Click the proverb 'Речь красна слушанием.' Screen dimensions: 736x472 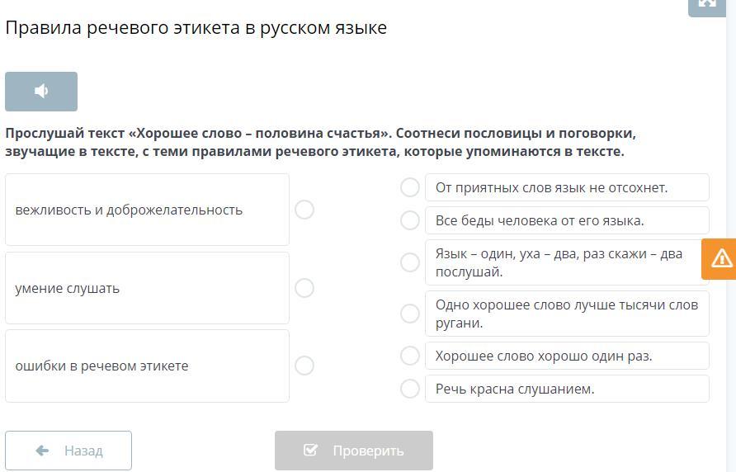coord(566,389)
